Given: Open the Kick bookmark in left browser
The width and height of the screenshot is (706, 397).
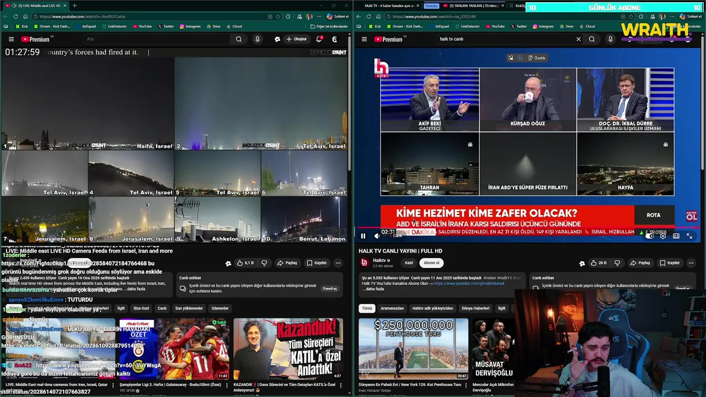Looking at the screenshot, I should (x=22, y=26).
